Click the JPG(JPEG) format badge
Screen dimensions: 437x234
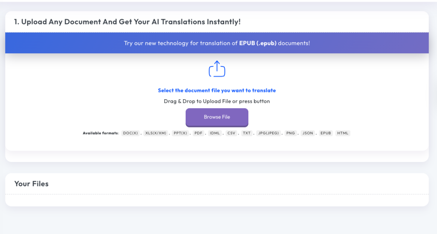pos(268,133)
